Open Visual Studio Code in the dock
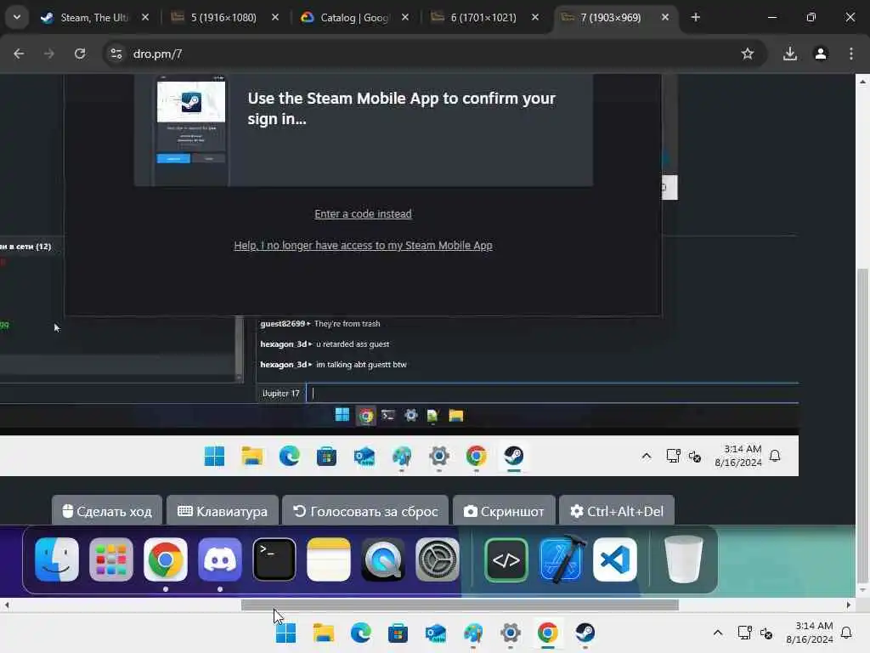This screenshot has width=870, height=653. click(x=615, y=559)
